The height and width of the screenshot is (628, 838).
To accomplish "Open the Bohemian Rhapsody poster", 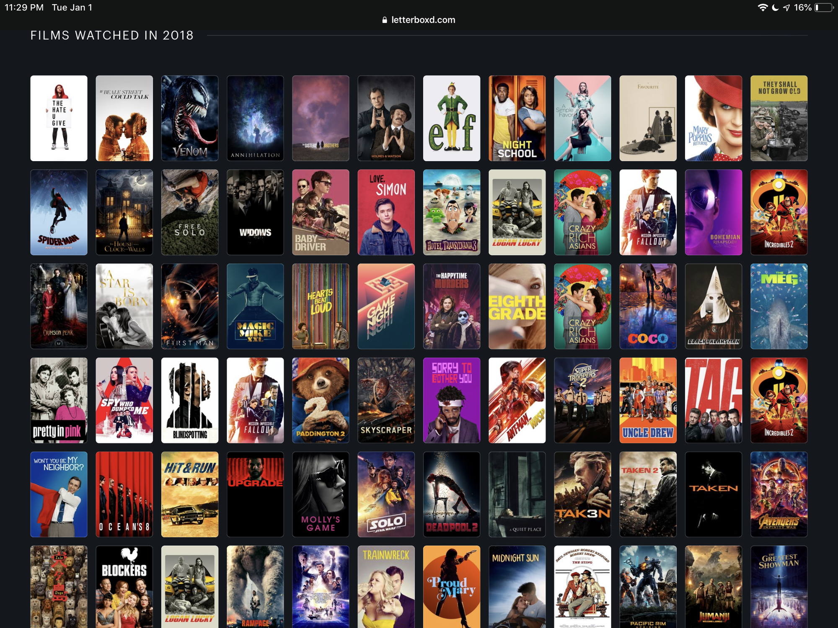I will 713,212.
